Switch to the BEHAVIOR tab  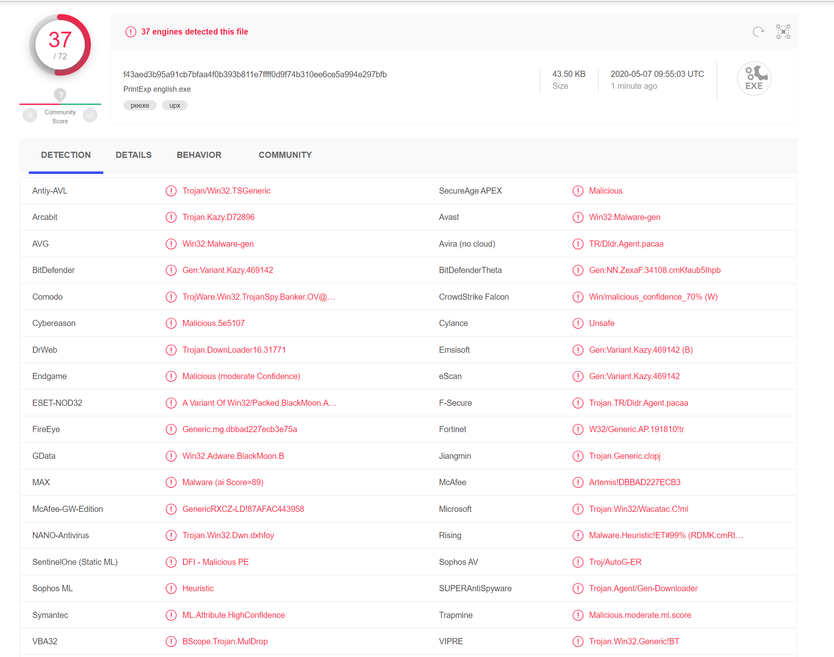tap(199, 155)
